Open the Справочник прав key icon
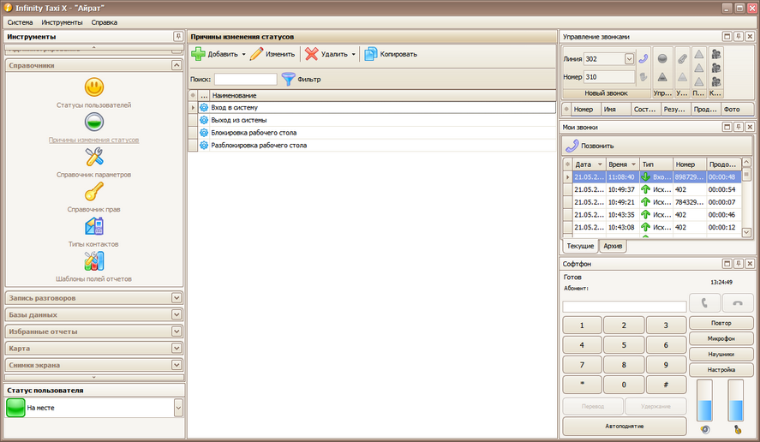 94,192
